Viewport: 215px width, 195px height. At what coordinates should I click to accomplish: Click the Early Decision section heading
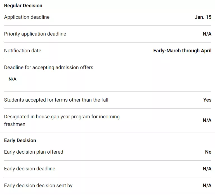(20, 140)
